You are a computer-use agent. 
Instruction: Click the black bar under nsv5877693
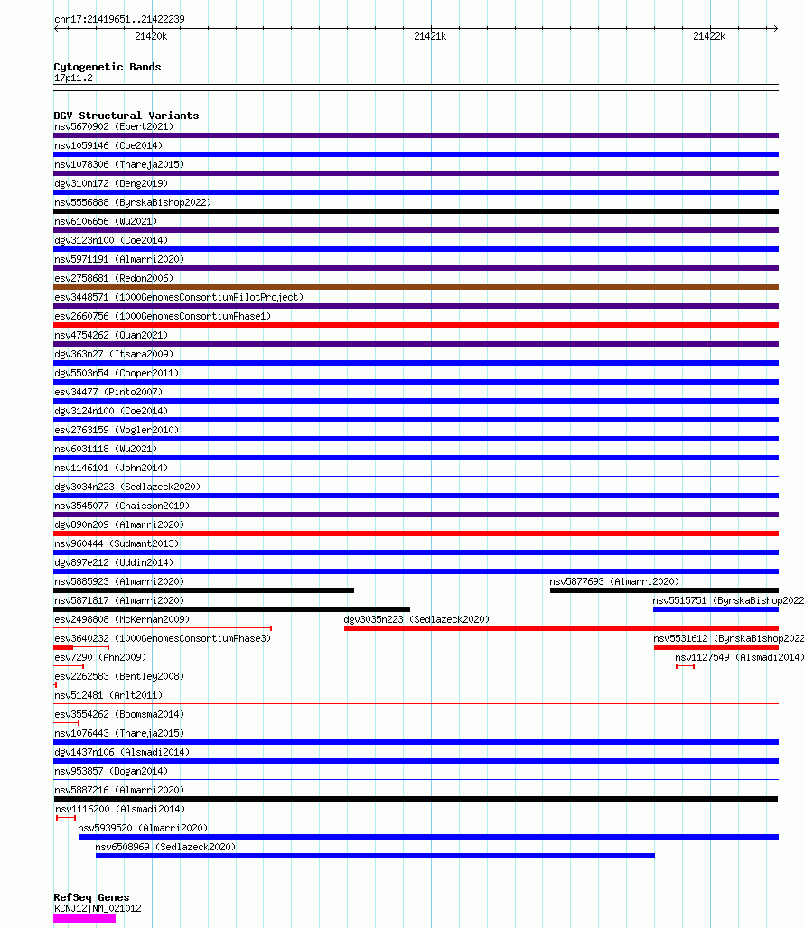(664, 590)
